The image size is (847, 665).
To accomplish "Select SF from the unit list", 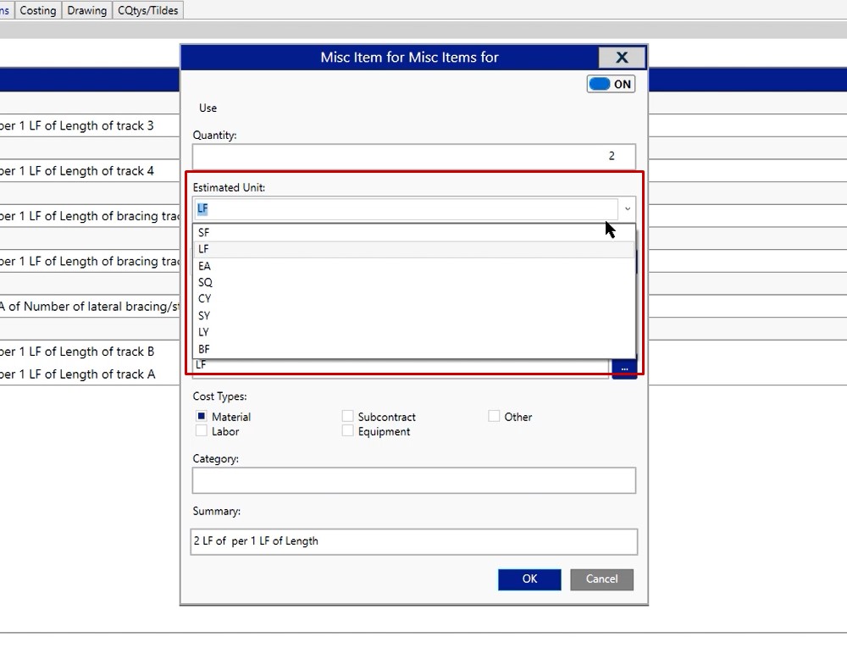I will tap(204, 232).
